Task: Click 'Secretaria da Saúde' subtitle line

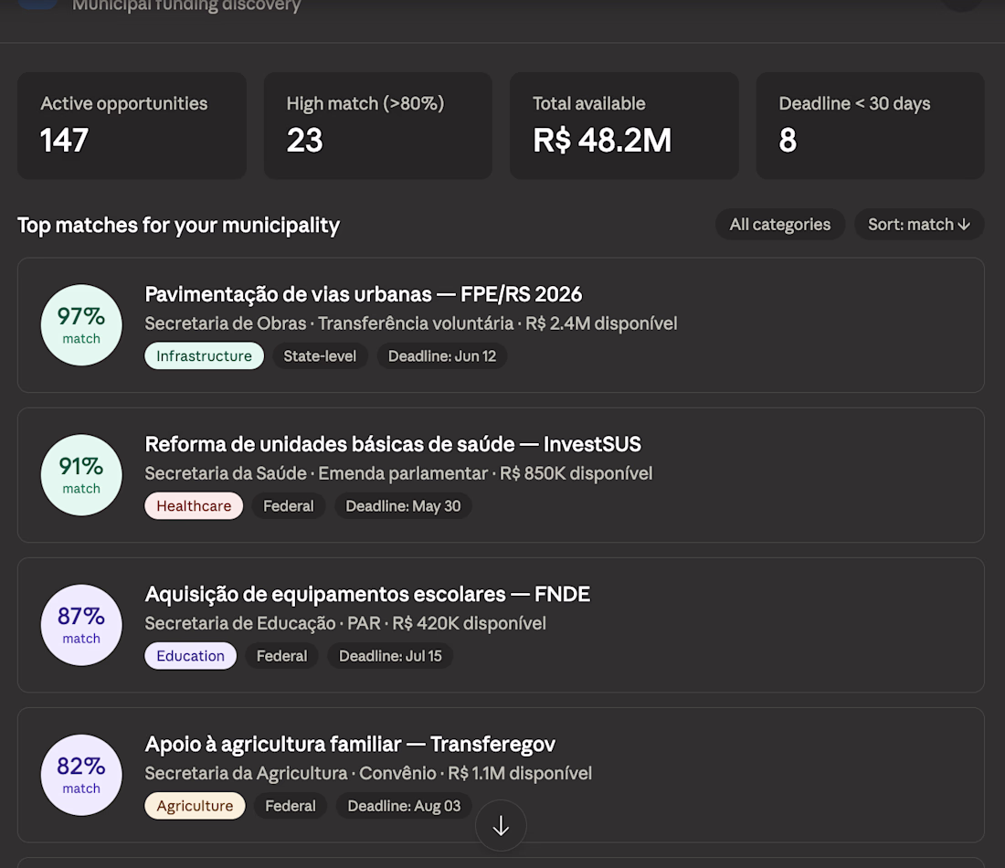Action: (398, 474)
